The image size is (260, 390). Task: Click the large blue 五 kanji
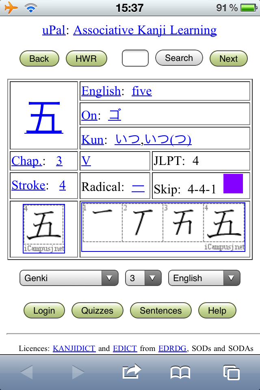coord(44,117)
